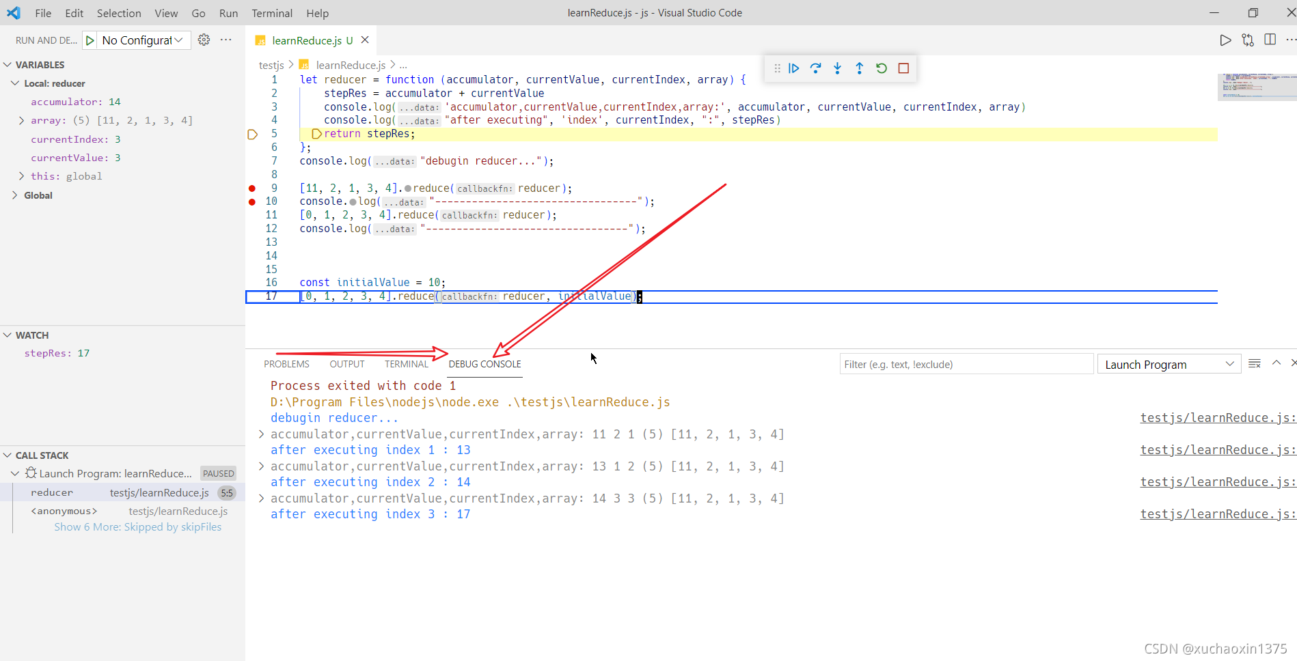Image resolution: width=1297 pixels, height=661 pixels.
Task: Stop debugging with the red square icon
Action: point(903,68)
